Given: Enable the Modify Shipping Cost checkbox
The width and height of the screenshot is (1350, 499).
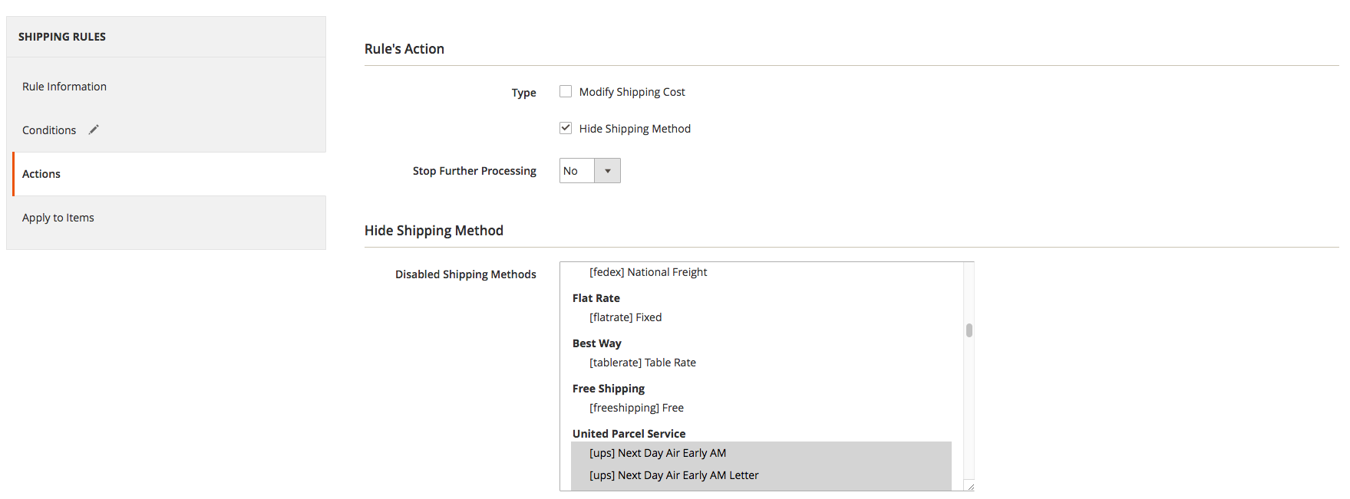Looking at the screenshot, I should coord(566,91).
